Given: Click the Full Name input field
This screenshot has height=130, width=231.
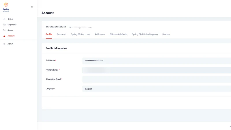Looking at the screenshot, I should pyautogui.click(x=157, y=61).
